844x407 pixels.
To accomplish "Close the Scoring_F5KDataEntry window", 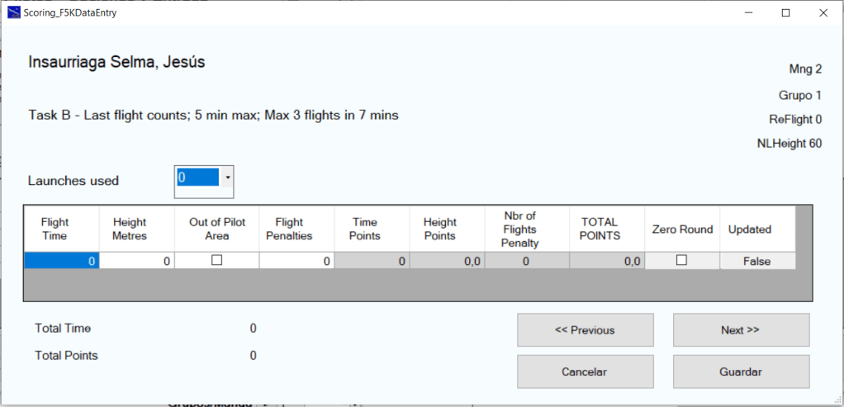I will [x=823, y=12].
